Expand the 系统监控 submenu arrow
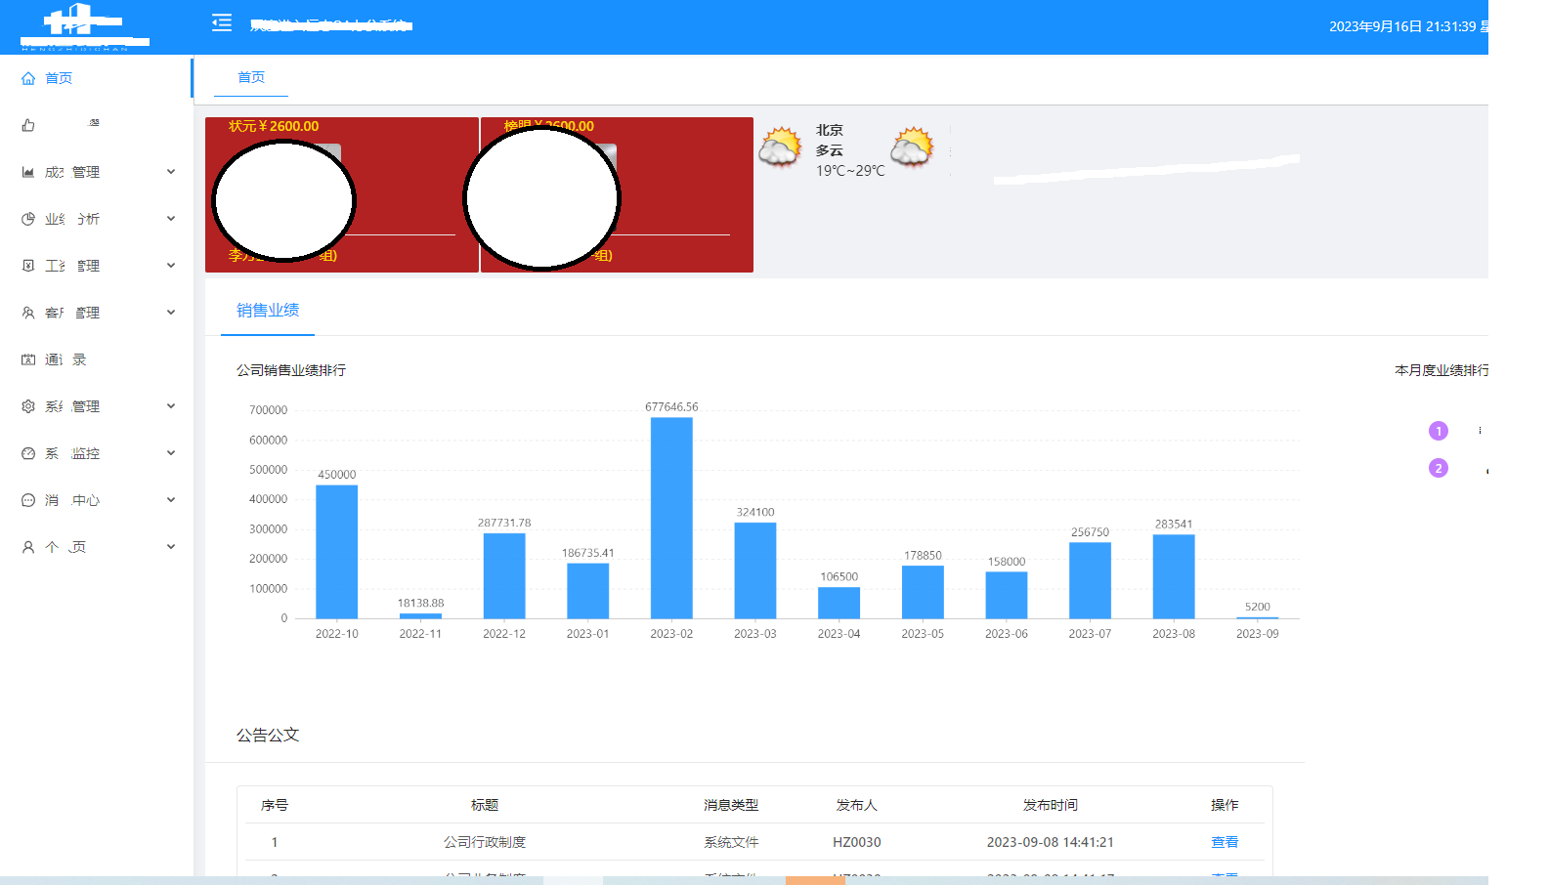Screen dimensions: 1549x885 click(171, 453)
